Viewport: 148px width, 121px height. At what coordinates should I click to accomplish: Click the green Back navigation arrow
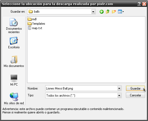click(101, 12)
